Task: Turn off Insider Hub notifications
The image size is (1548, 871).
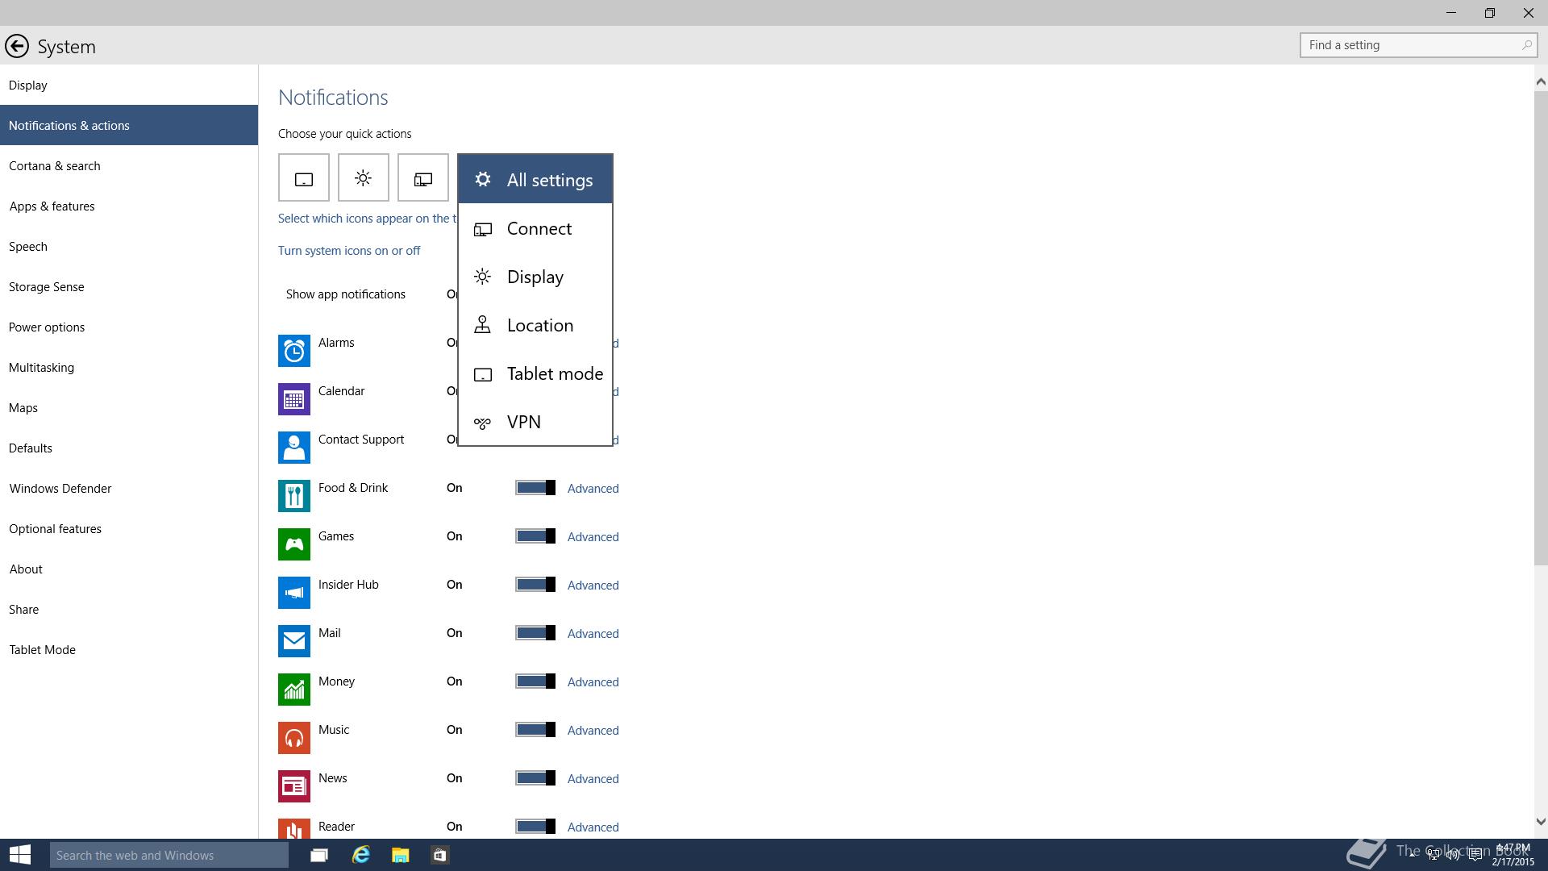Action: tap(535, 585)
